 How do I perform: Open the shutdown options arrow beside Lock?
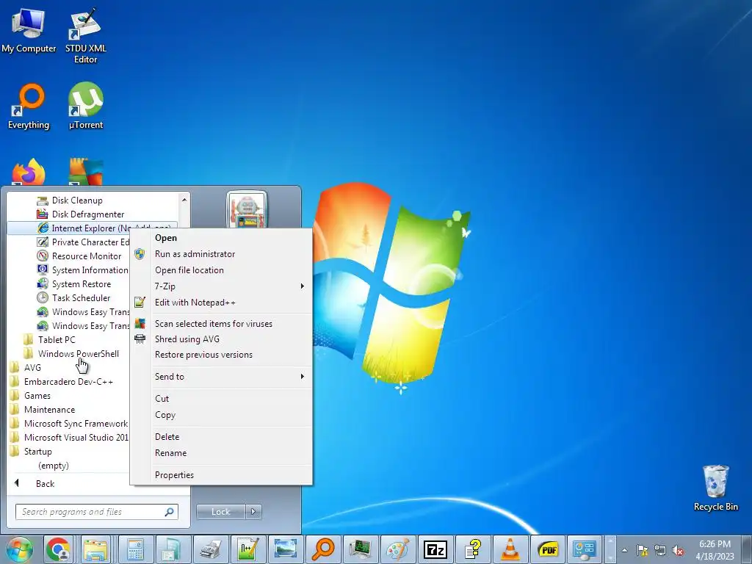coord(253,512)
